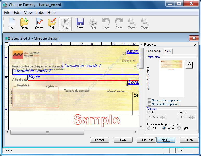Open the Edit menu

(17, 13)
